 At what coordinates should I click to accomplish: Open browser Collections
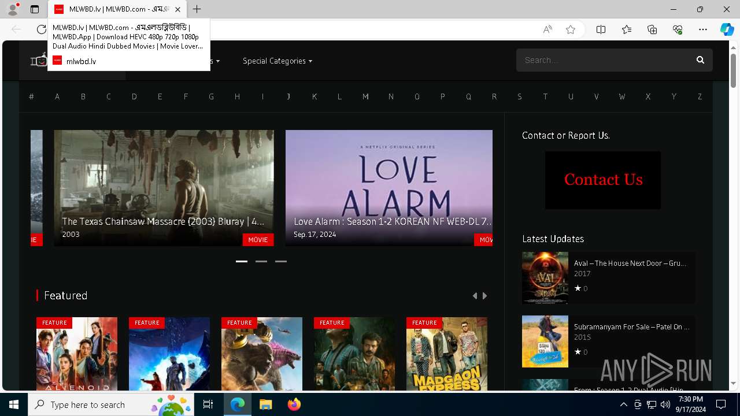click(x=652, y=29)
